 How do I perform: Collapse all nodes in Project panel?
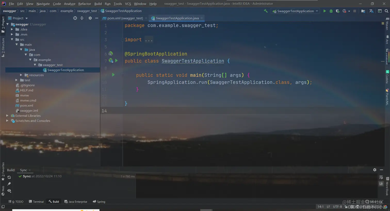coord(82,18)
